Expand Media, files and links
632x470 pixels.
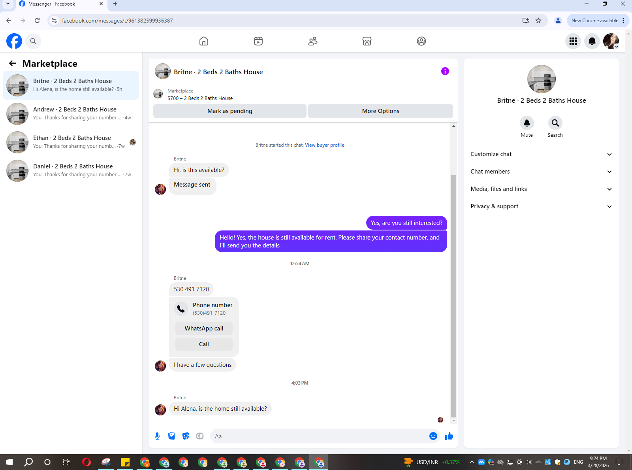(542, 189)
